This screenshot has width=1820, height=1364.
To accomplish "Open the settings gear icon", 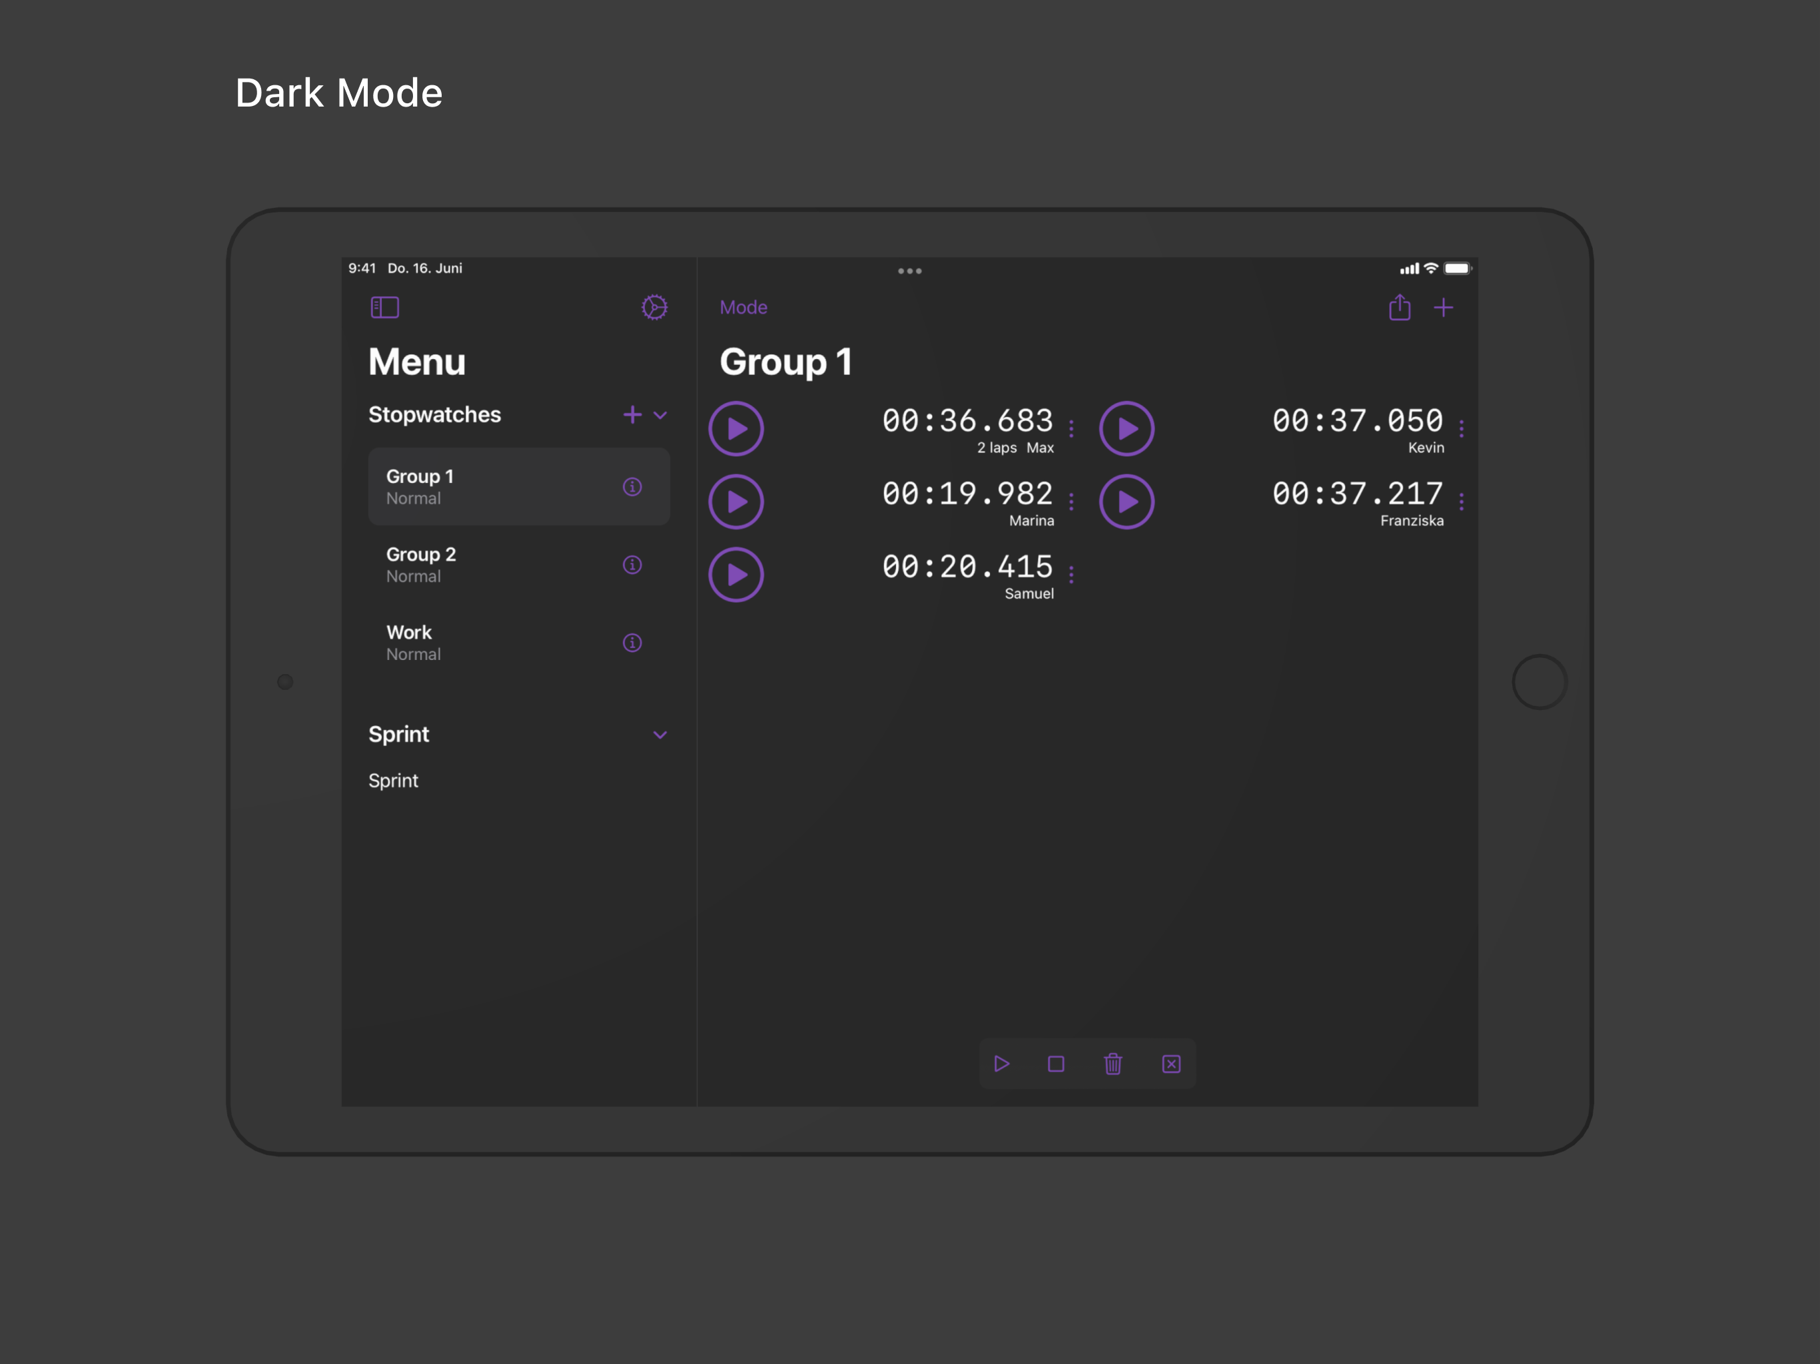I will [654, 307].
